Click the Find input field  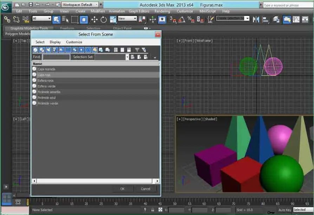point(56,57)
